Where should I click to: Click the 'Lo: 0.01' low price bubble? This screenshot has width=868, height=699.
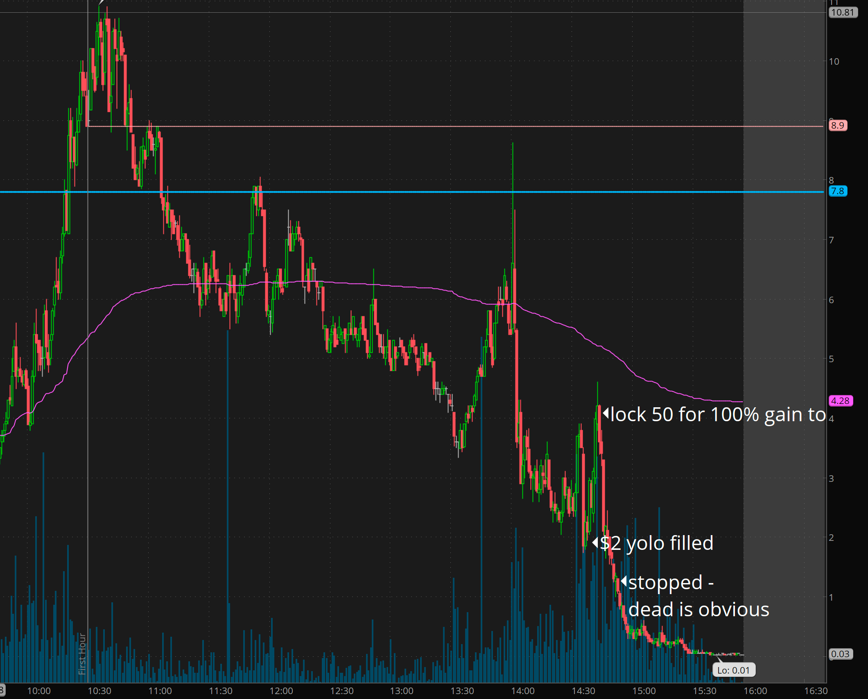pos(733,670)
